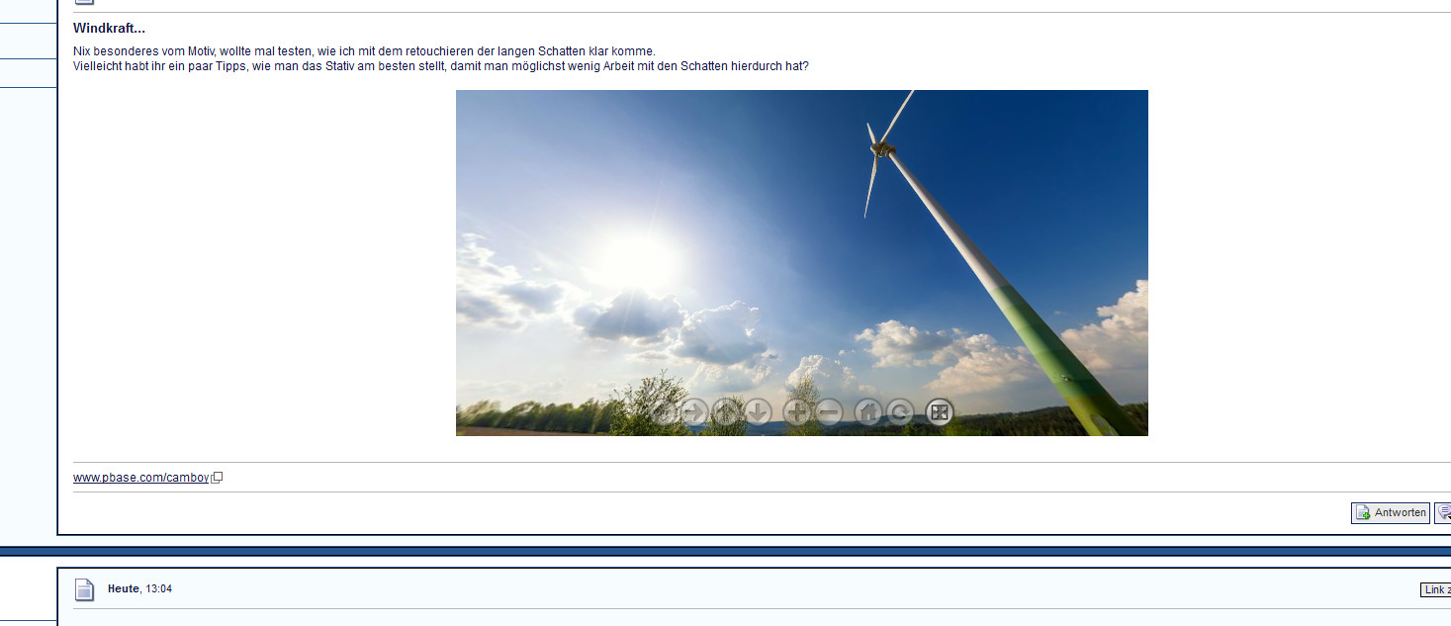
Task: Click the post icon above the Windkraft title
Action: 85,2
